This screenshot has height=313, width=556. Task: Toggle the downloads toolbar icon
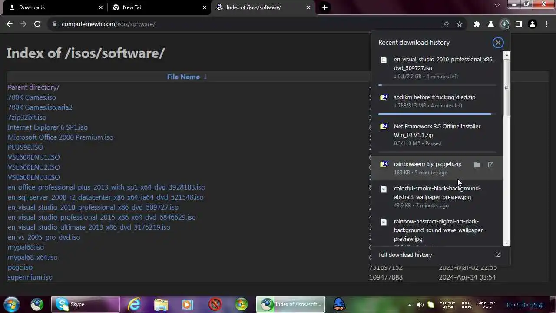pyautogui.click(x=505, y=24)
